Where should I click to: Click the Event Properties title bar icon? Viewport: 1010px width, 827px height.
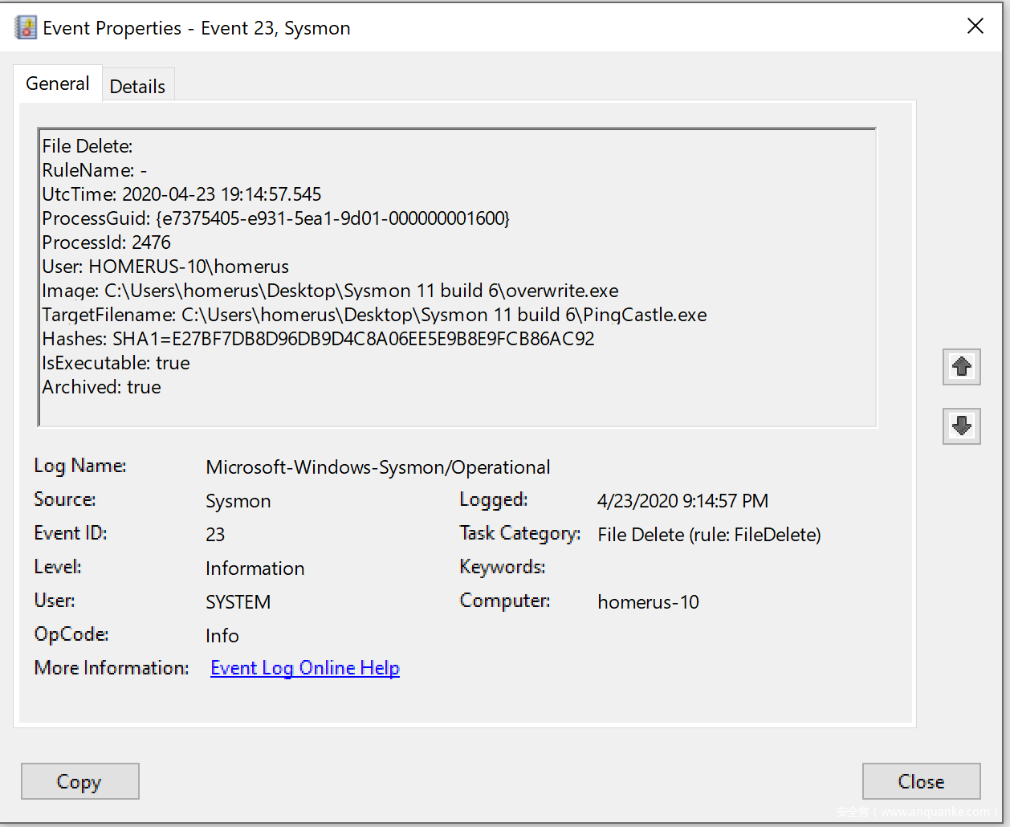pyautogui.click(x=26, y=28)
